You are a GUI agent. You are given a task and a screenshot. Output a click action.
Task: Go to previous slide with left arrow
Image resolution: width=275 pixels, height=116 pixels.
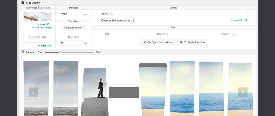(34, 92)
